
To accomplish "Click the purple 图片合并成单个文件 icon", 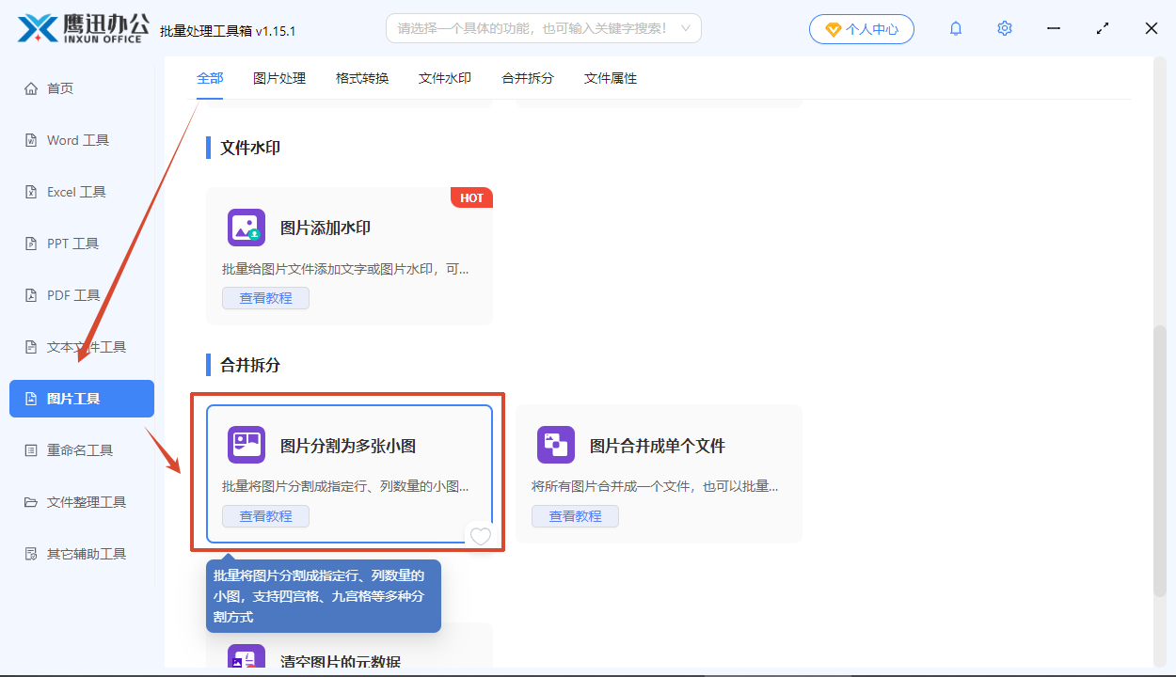I will [x=556, y=445].
